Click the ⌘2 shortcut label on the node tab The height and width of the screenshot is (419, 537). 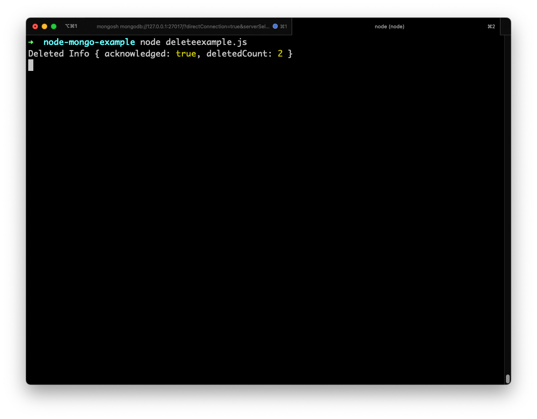[x=491, y=26]
